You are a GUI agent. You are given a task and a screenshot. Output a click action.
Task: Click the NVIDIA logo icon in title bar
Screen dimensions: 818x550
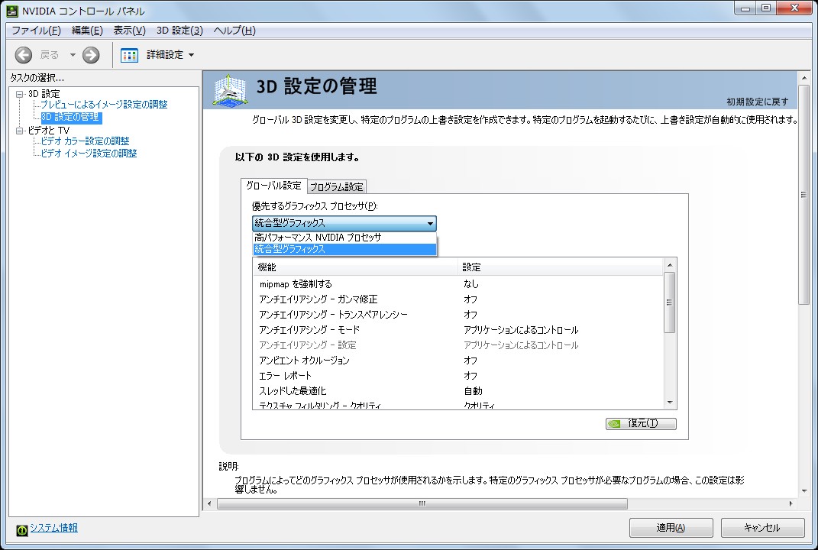click(12, 11)
